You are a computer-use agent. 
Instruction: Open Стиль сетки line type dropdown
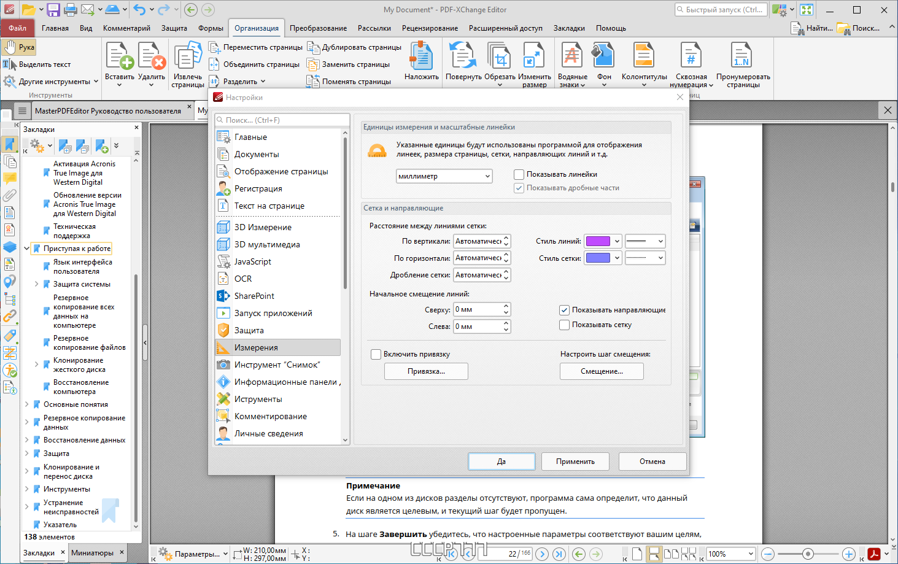pyautogui.click(x=645, y=258)
